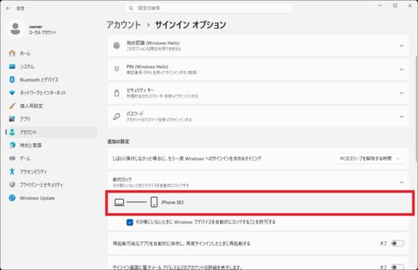Click the network Wi-Fi icon in sidebar
The image size is (418, 270).
click(x=12, y=93)
